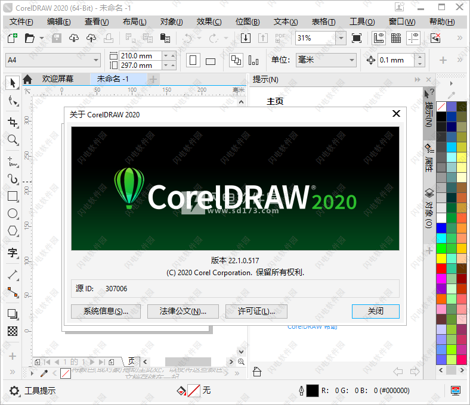Create a new document icon
Screen dimensions: 470x405
tap(13, 38)
